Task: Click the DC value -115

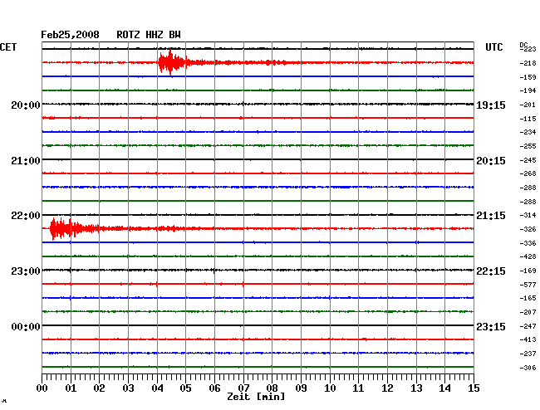Action: coord(528,119)
